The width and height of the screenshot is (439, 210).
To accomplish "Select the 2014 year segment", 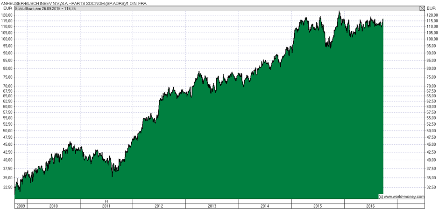I will coord(265,206).
